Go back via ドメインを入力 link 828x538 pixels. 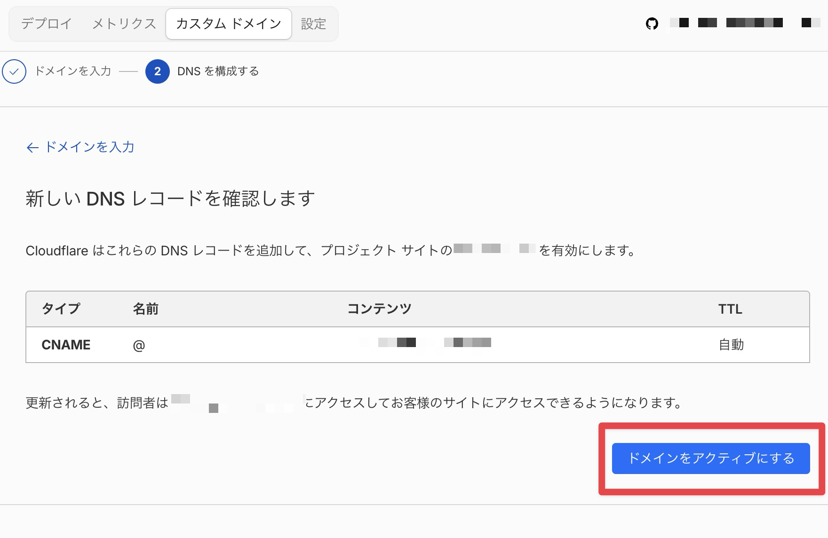[80, 147]
